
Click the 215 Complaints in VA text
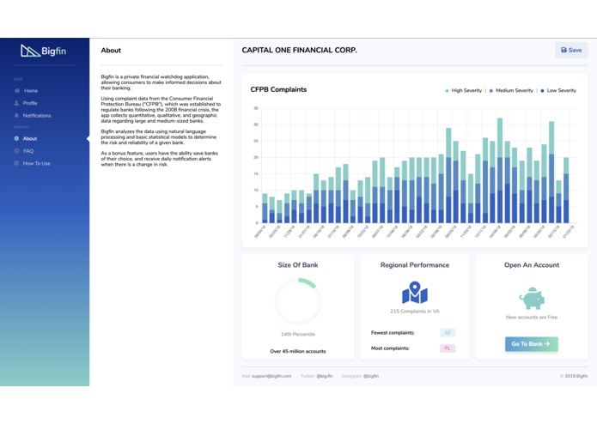tap(415, 311)
